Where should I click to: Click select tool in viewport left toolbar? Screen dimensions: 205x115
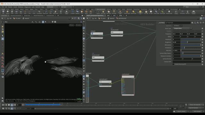3,35
